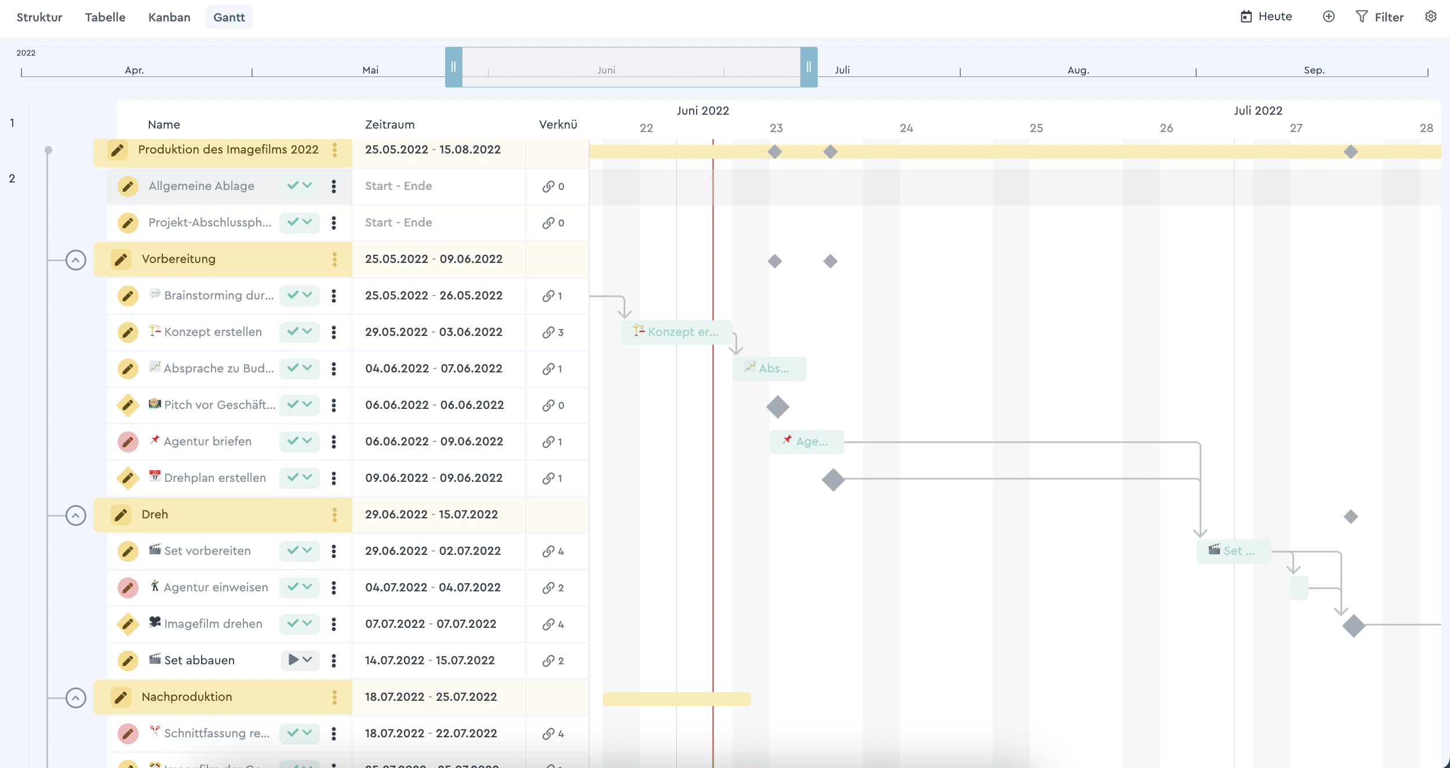Click pencil icon for Set vorbereiten

click(128, 551)
